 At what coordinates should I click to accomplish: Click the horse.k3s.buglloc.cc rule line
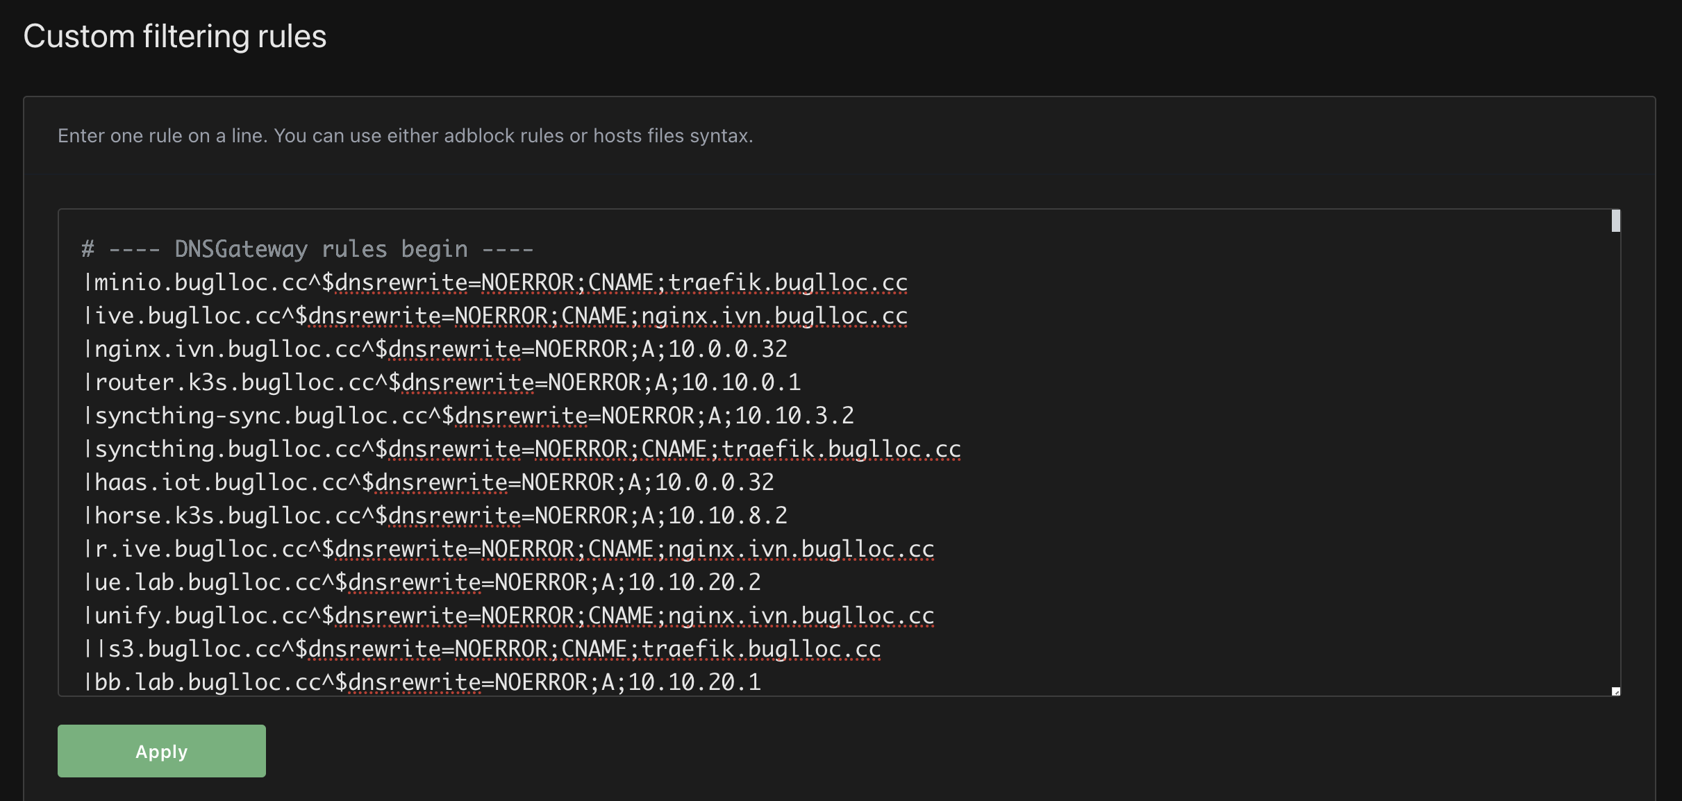(x=435, y=516)
